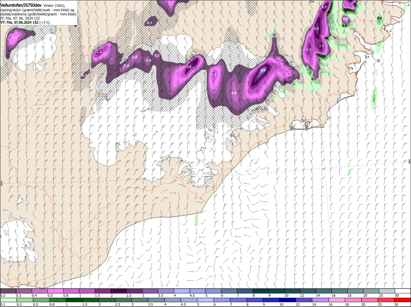Pick the dark green 0.8 swatch in lower legend
Image resolution: width=411 pixels, height=307 pixels.
coord(57,300)
